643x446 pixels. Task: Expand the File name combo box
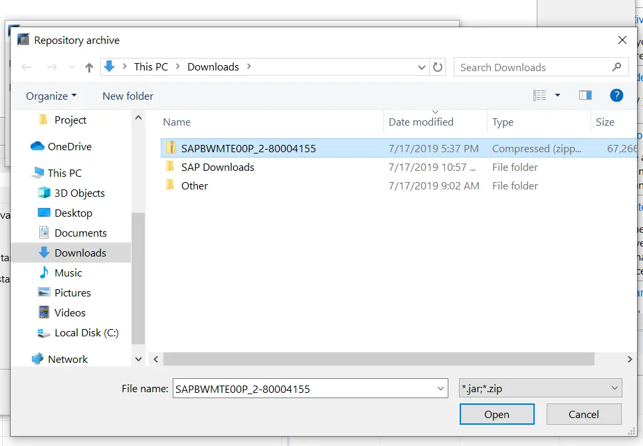[x=440, y=388]
